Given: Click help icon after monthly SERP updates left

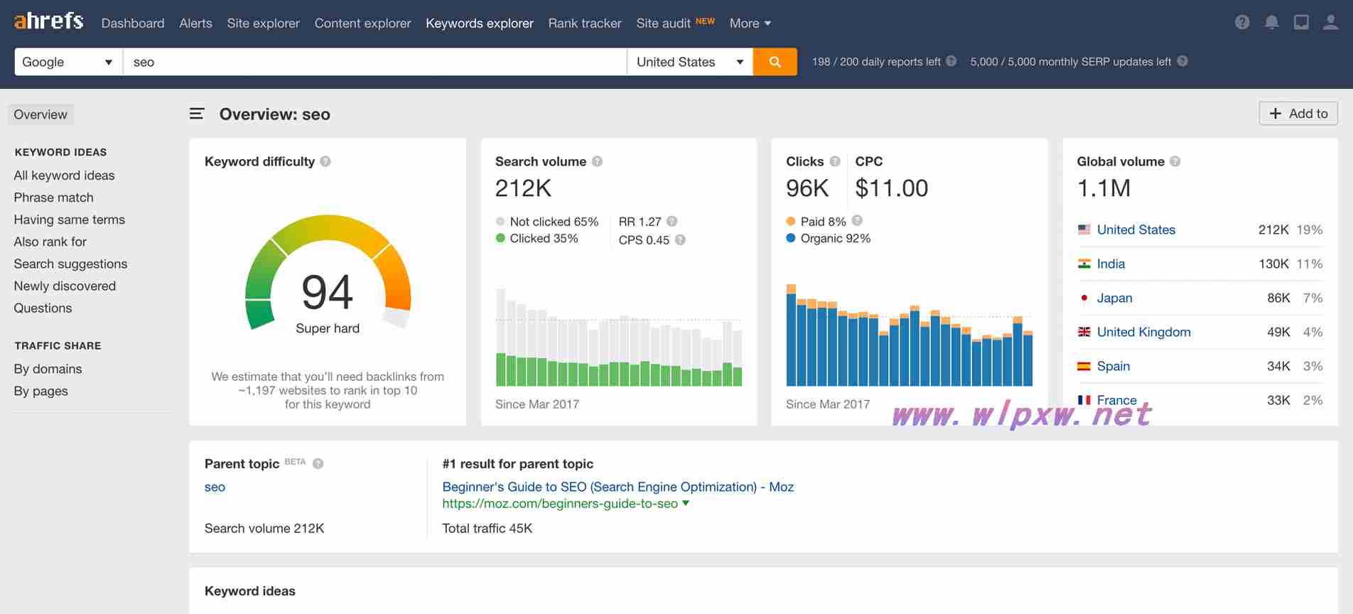Looking at the screenshot, I should click(x=1182, y=61).
